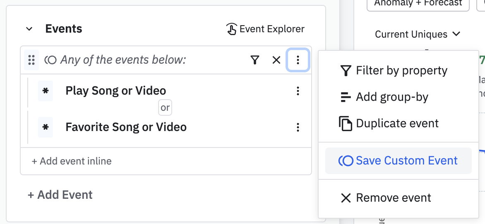Click the Add event inline field
This screenshot has width=485, height=224.
[x=72, y=161]
